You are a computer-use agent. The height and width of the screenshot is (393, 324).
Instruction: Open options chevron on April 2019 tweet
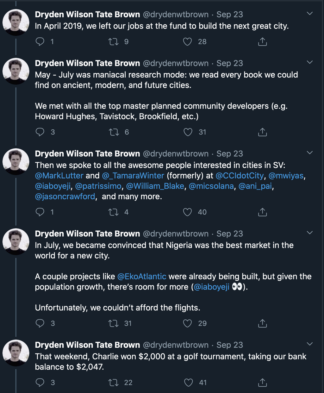(310, 14)
